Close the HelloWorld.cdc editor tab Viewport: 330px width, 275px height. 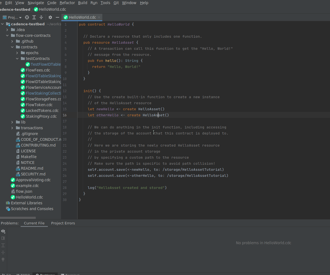pos(99,17)
